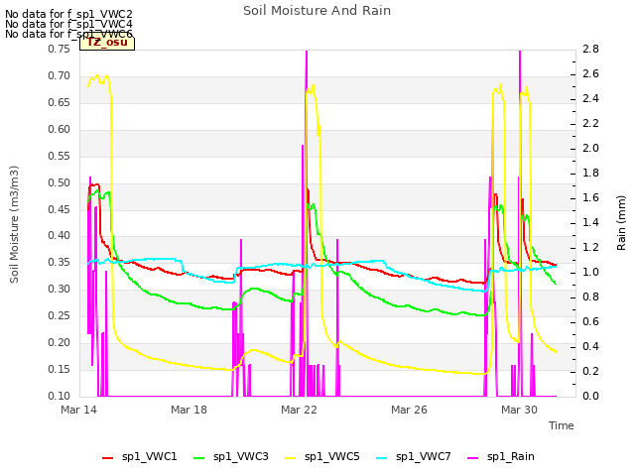Click the Soil Moisture (m3/m3) axis label
635x476 pixels.
pos(14,224)
